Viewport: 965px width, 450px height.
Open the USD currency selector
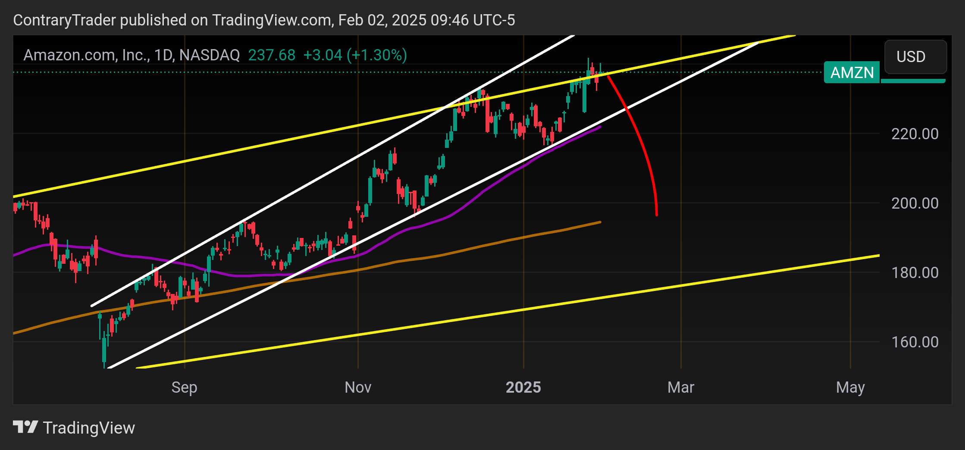tap(915, 56)
